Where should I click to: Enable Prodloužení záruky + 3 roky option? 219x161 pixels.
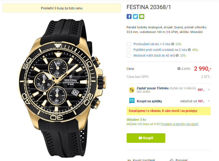coord(129,44)
